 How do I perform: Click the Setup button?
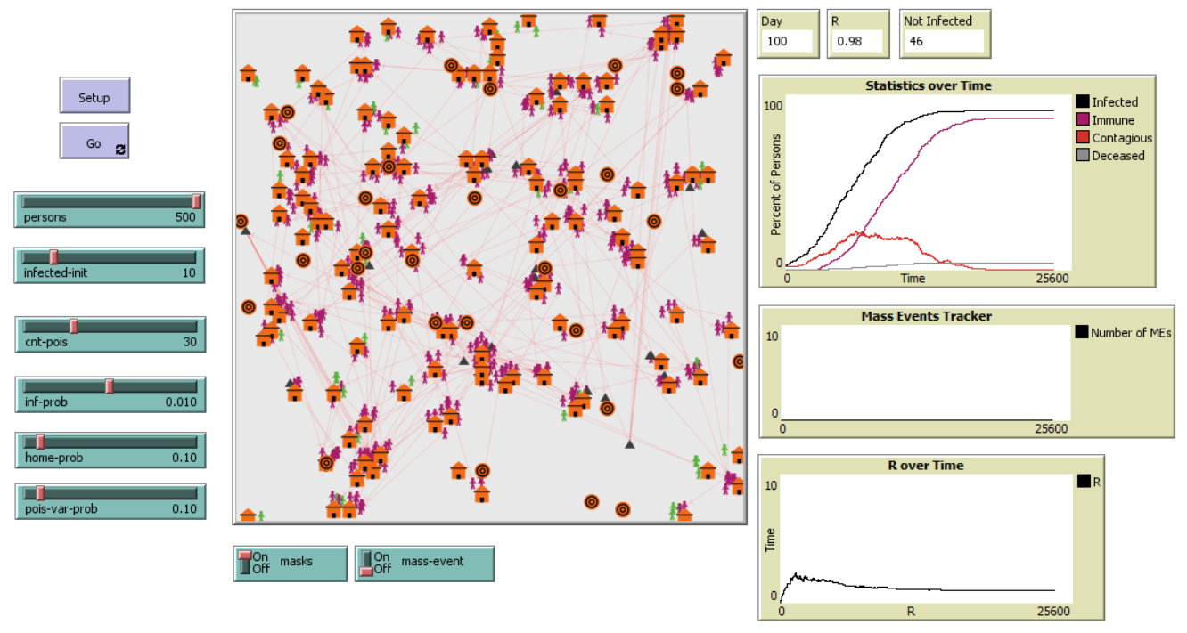click(x=94, y=97)
